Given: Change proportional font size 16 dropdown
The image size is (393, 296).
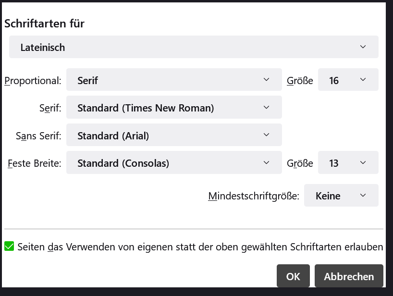Looking at the screenshot, I should click(x=347, y=80).
